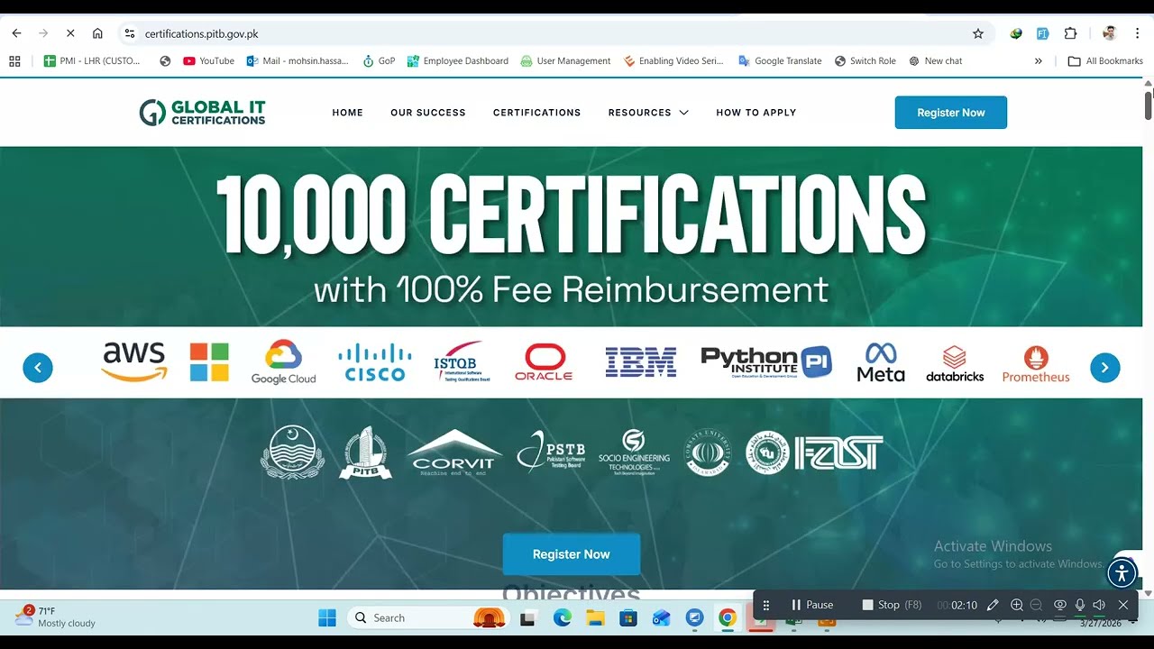Viewport: 1154px width, 649px height.
Task: Open the Mail - mohsin.hassa bookmark
Action: point(298,61)
